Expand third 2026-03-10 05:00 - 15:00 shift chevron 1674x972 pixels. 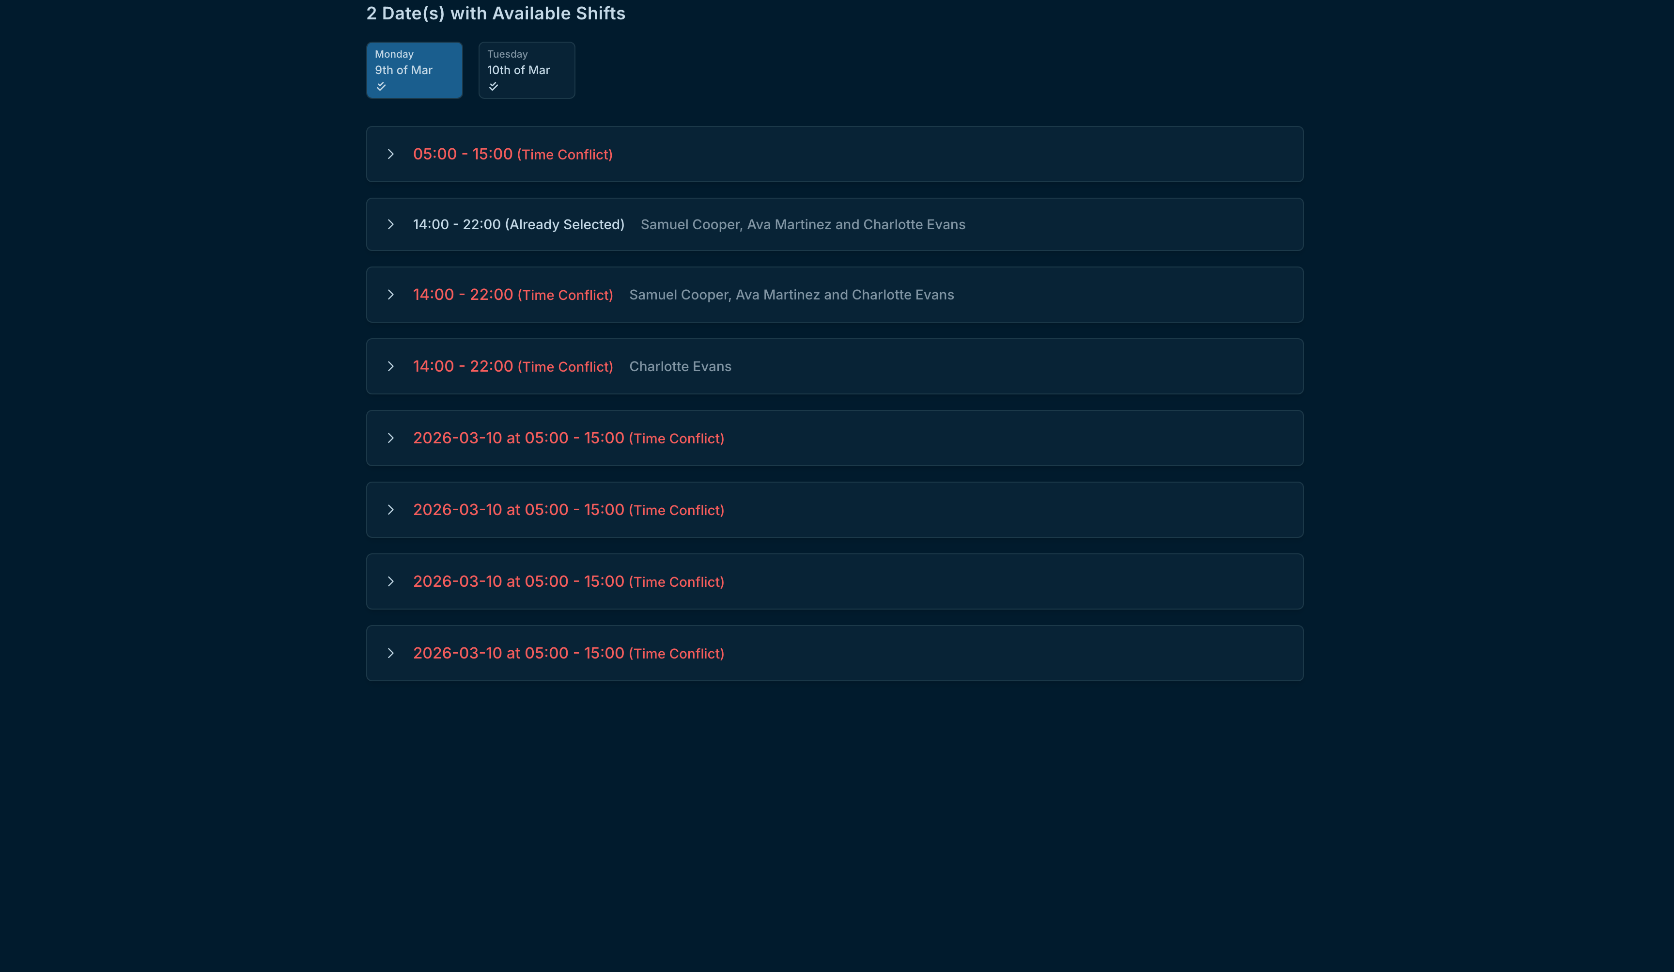click(x=390, y=582)
